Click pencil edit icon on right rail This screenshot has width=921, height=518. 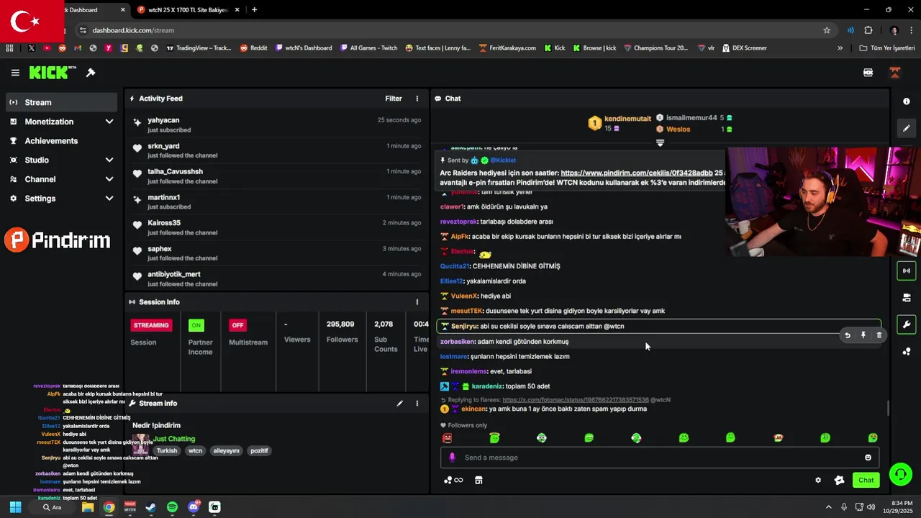[x=907, y=129]
